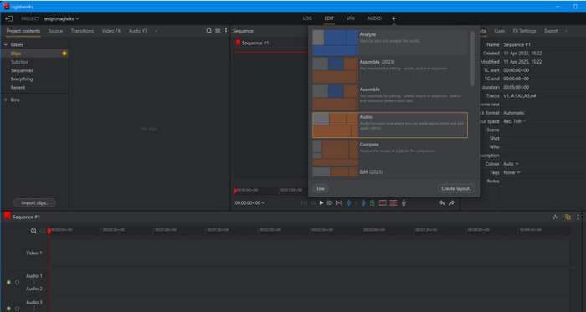Select the Audio layout entry
586x312 pixels.
(390, 125)
